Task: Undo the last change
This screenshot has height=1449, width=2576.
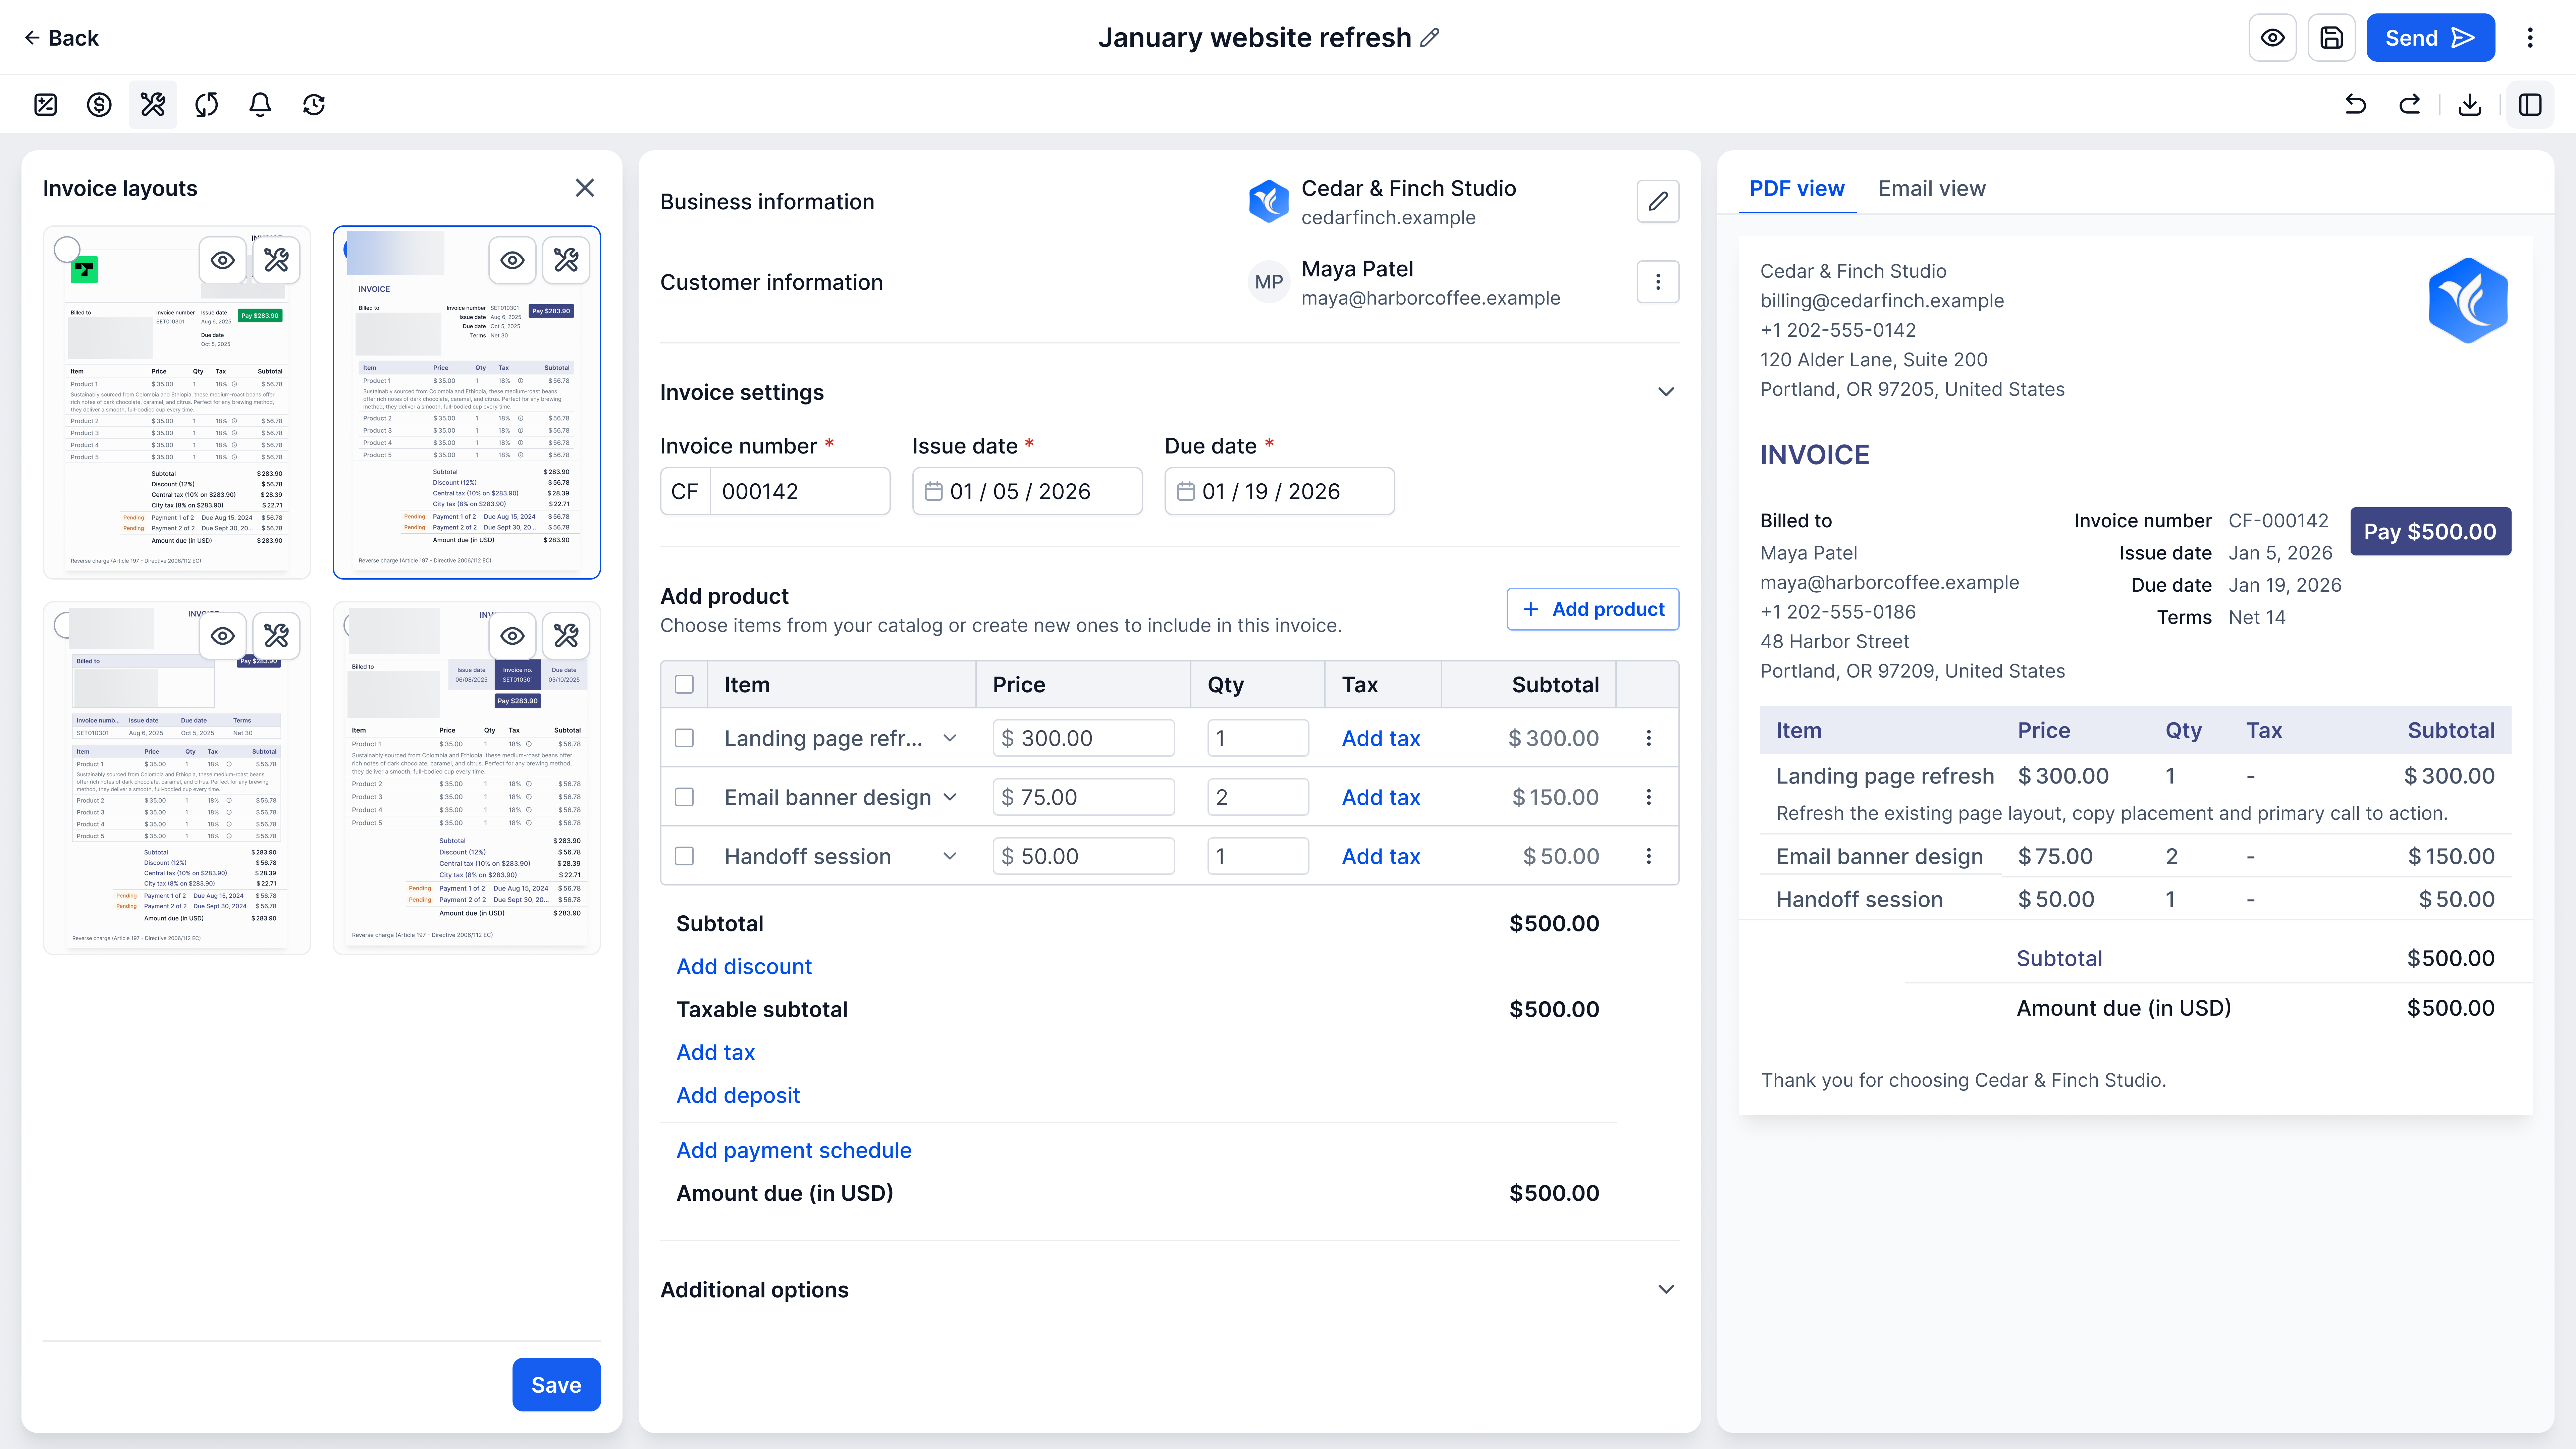Action: (2356, 105)
